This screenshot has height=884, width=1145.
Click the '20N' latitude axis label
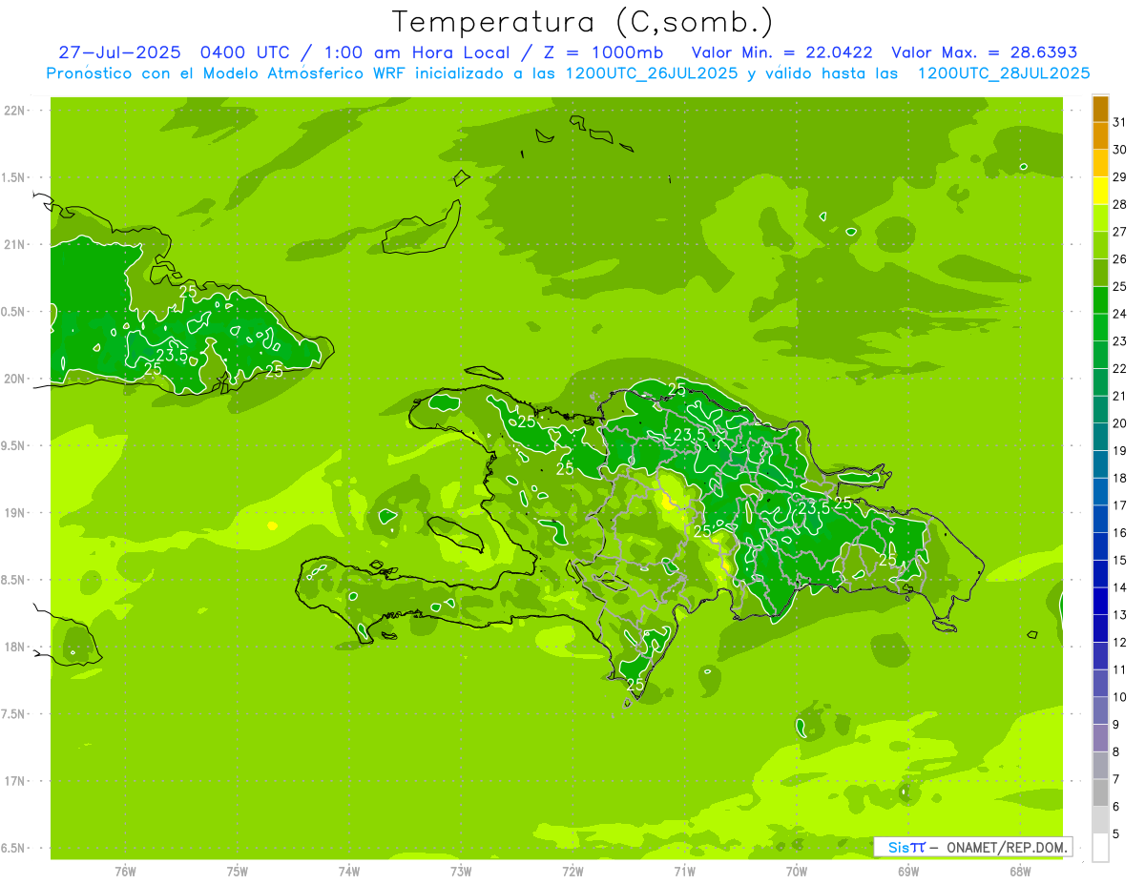[x=13, y=379]
